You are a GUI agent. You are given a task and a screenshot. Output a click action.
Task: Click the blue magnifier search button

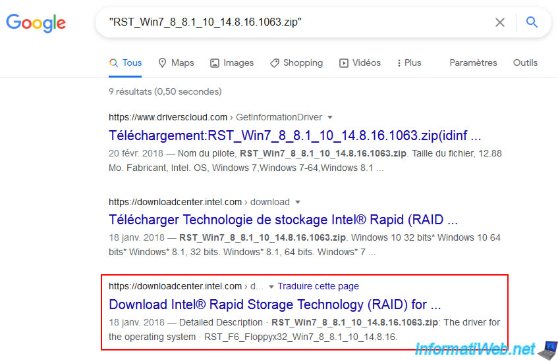pyautogui.click(x=532, y=22)
